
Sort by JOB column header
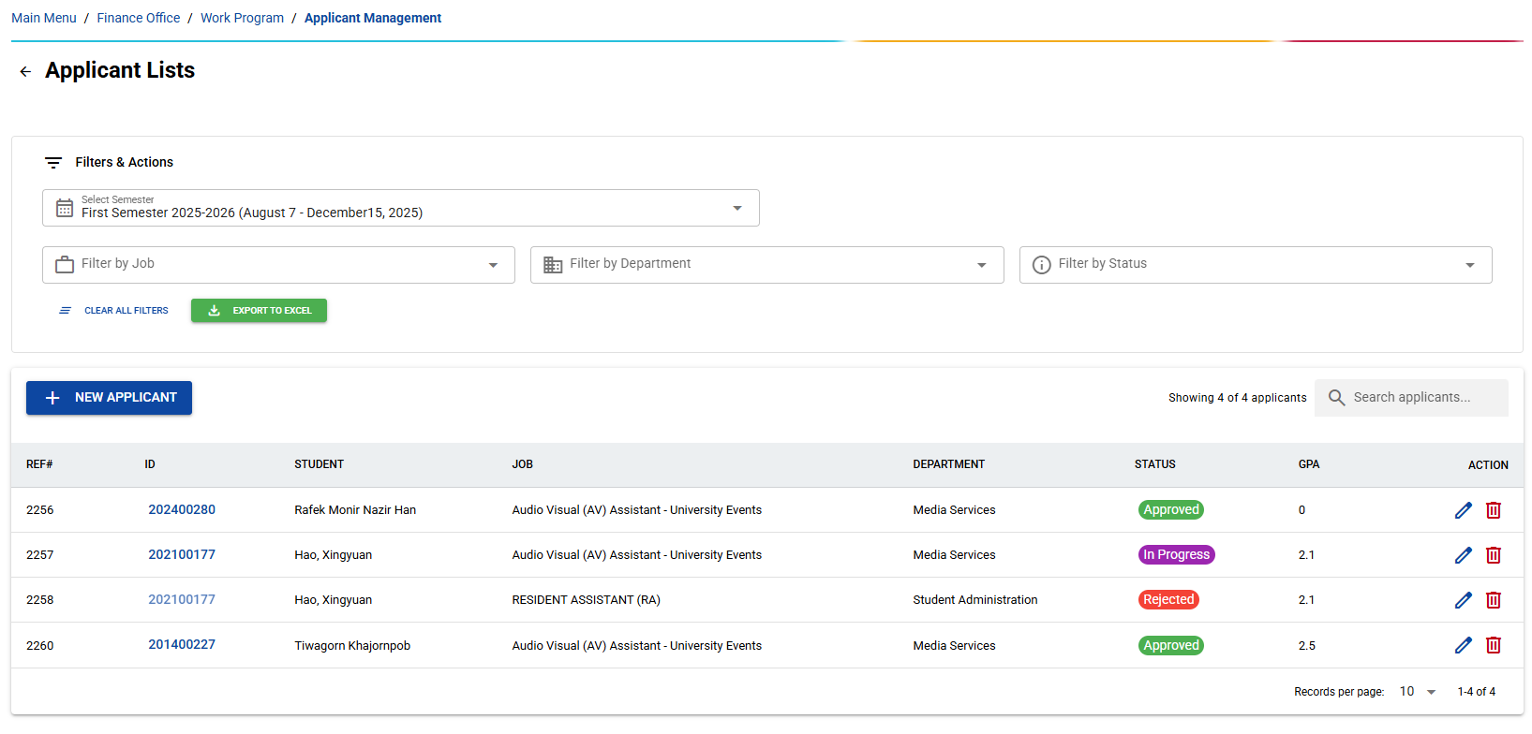[522, 464]
